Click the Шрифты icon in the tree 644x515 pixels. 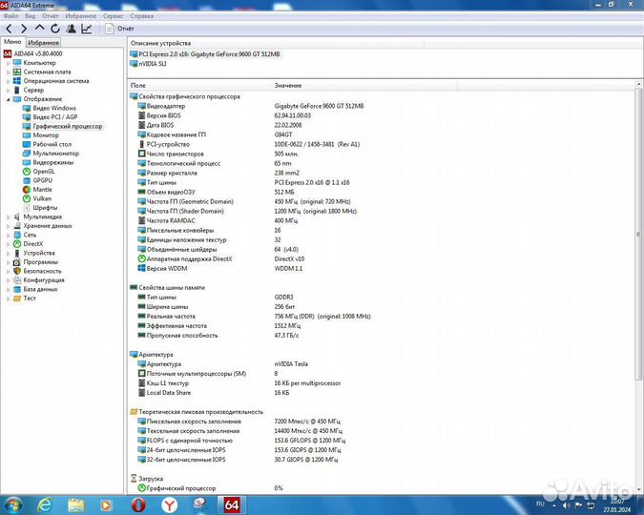(x=27, y=208)
